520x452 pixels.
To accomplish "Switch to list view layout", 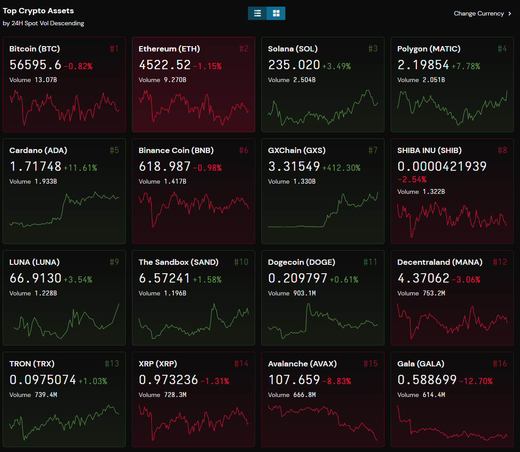I will (257, 13).
